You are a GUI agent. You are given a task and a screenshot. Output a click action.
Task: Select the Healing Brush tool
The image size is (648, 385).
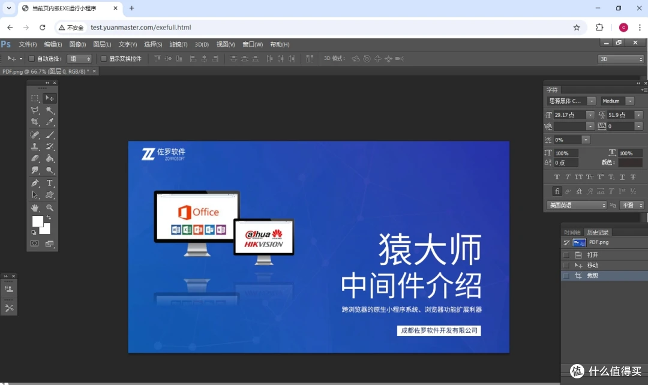[35, 135]
